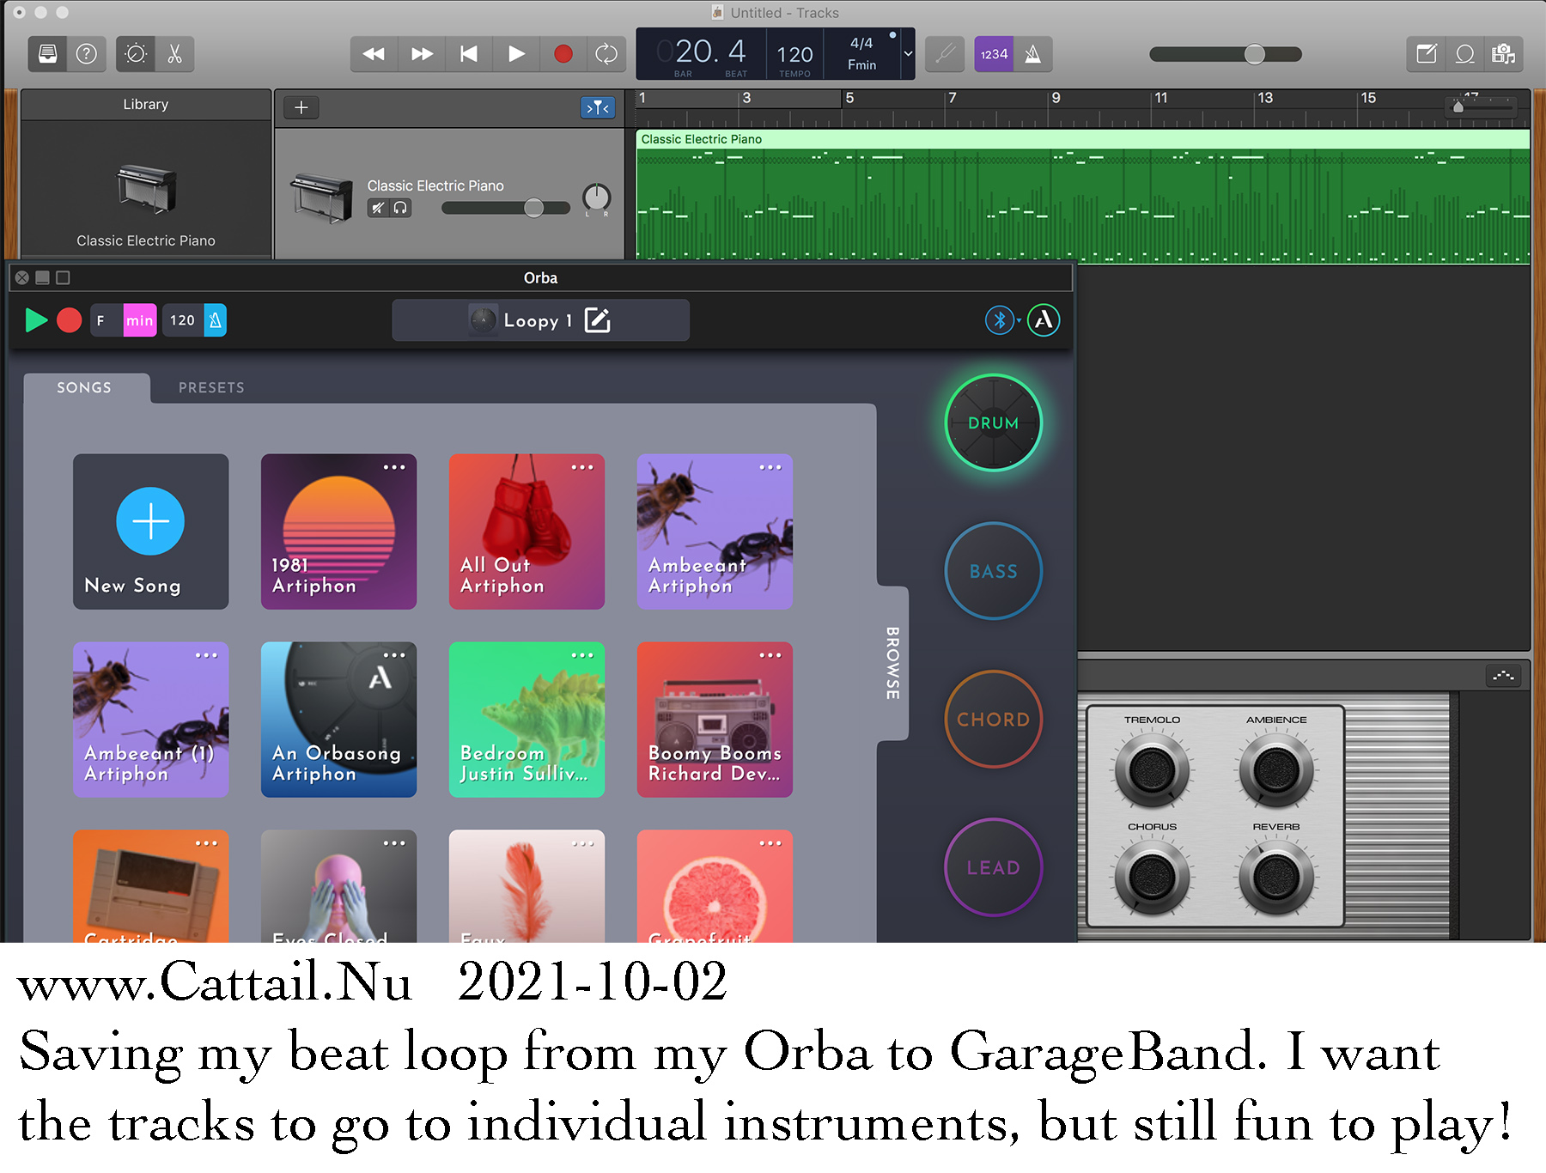Toggle arpeggiator button in Smart Controls
The image size is (1546, 1173).
click(1504, 676)
